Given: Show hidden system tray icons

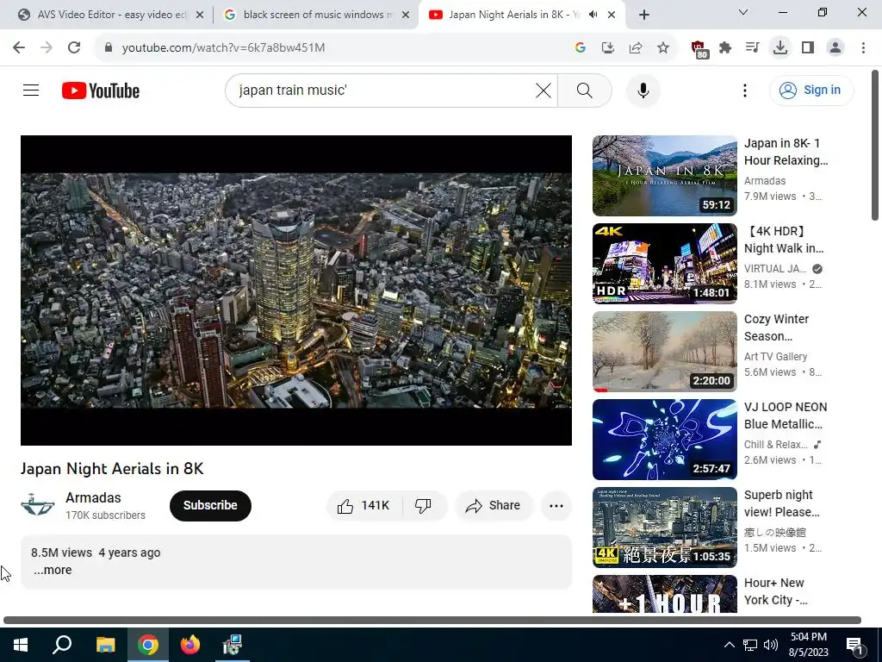Looking at the screenshot, I should click(729, 645).
